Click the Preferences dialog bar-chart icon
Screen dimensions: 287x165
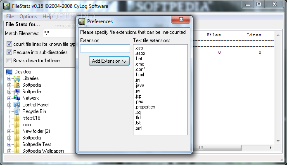coord(82,21)
